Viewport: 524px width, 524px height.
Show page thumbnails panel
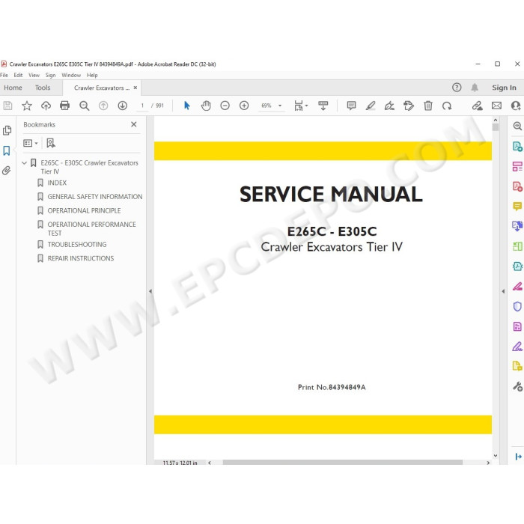(7, 130)
